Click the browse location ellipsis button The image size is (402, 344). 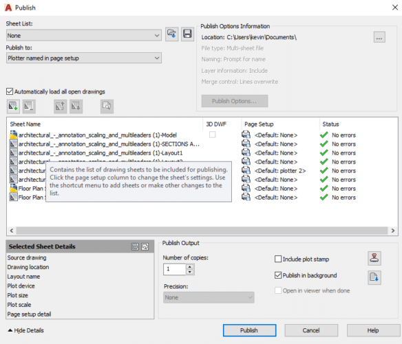coord(379,38)
